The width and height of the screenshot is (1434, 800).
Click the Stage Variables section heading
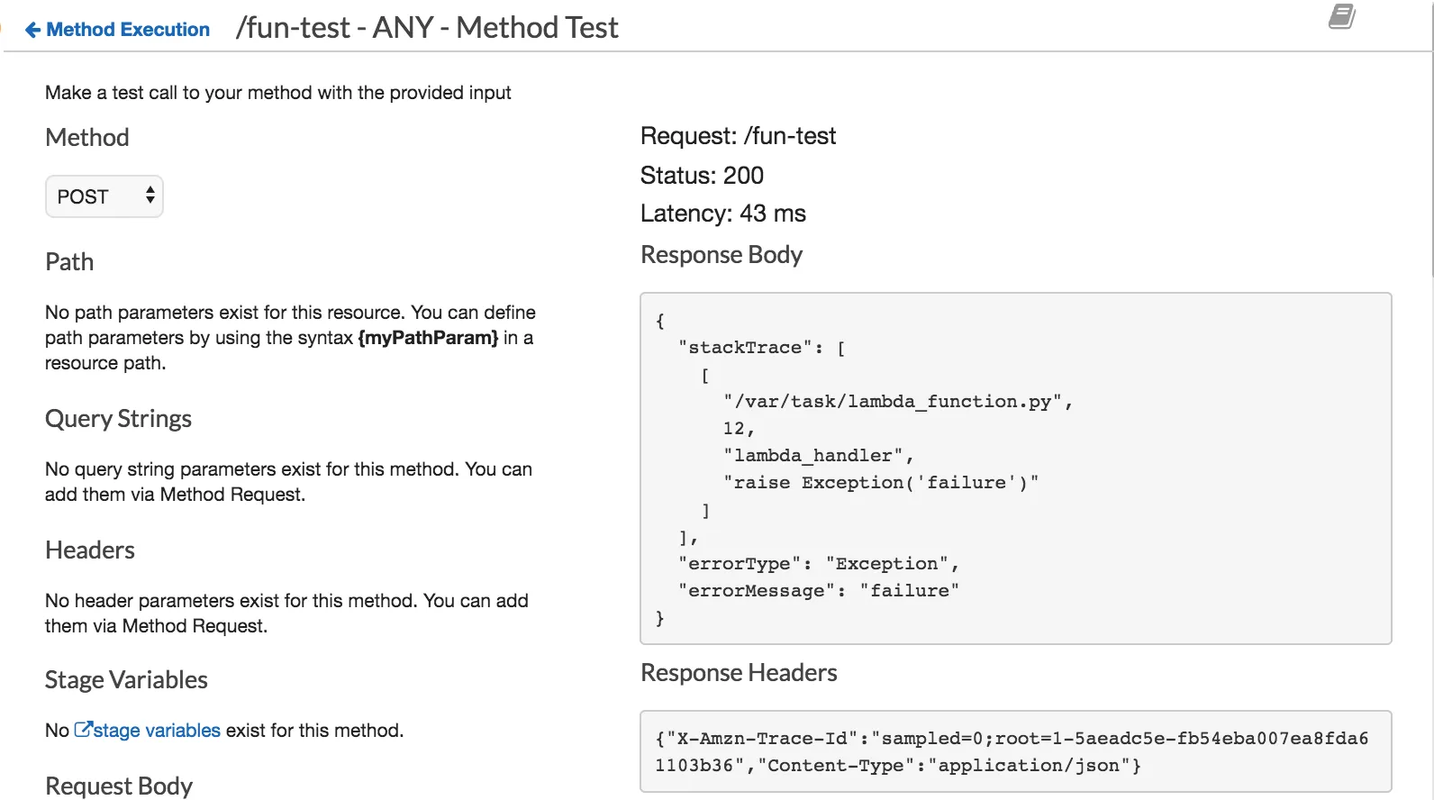coord(126,680)
